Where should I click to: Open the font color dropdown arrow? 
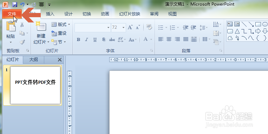[151, 40]
